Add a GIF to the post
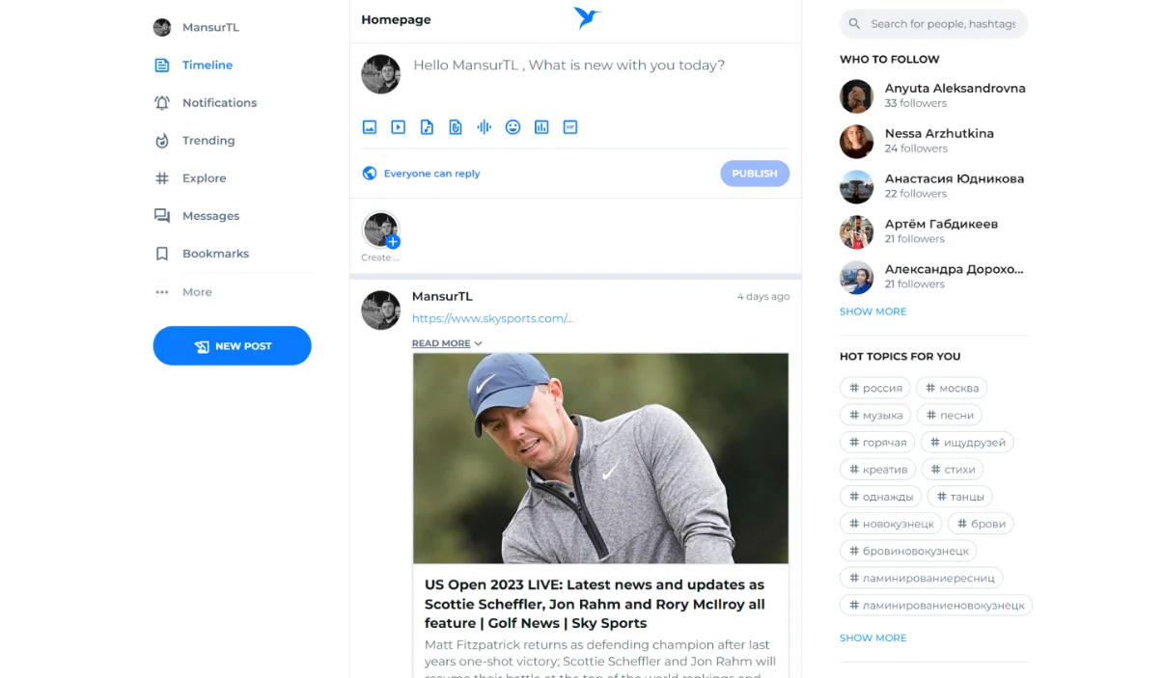 coord(570,127)
